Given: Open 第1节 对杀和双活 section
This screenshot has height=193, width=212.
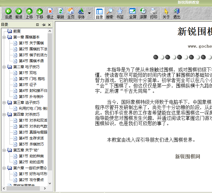Looking at the screenshot, I should click(33, 120).
